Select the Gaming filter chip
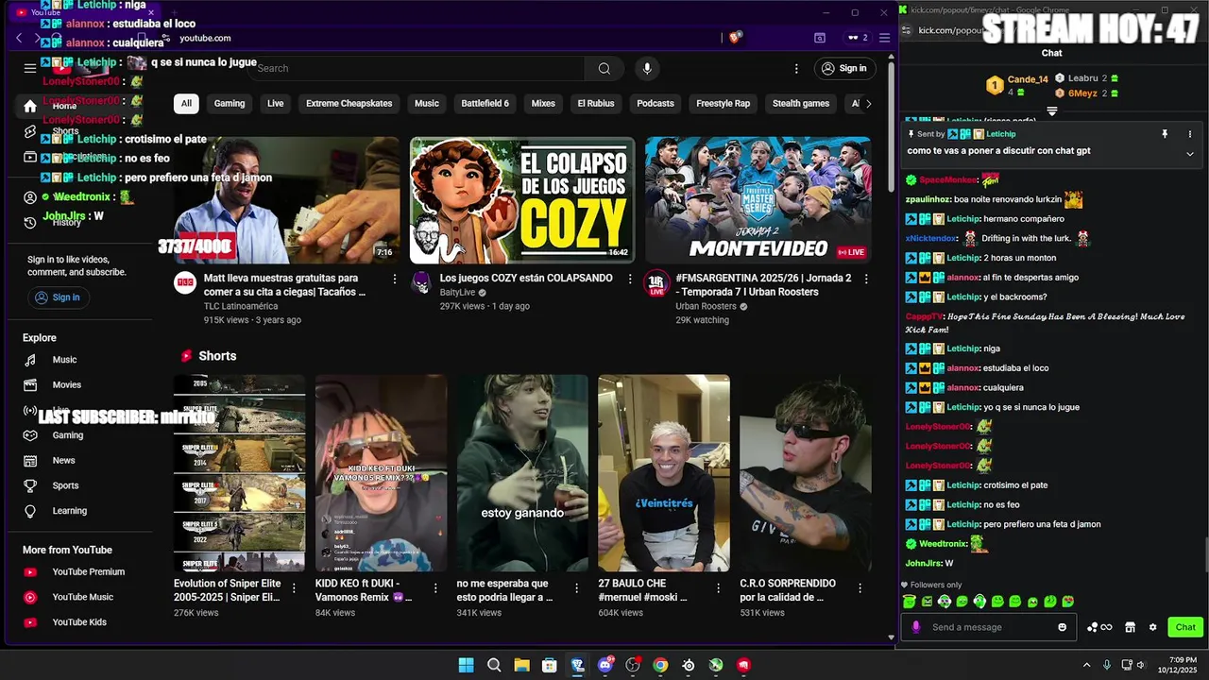1209x680 pixels. tap(230, 103)
